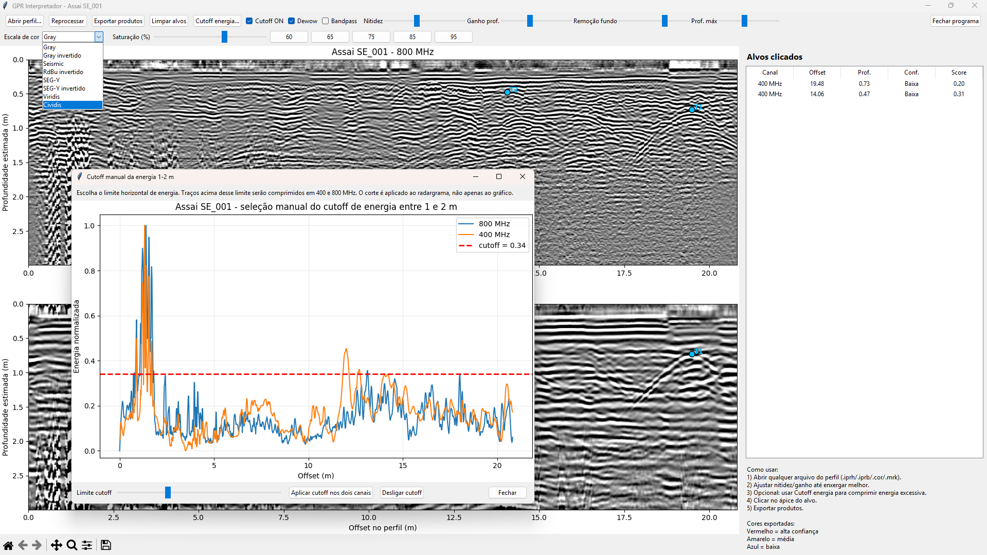
Task: Choose SEG-Y invertido color scale
Action: 73,88
